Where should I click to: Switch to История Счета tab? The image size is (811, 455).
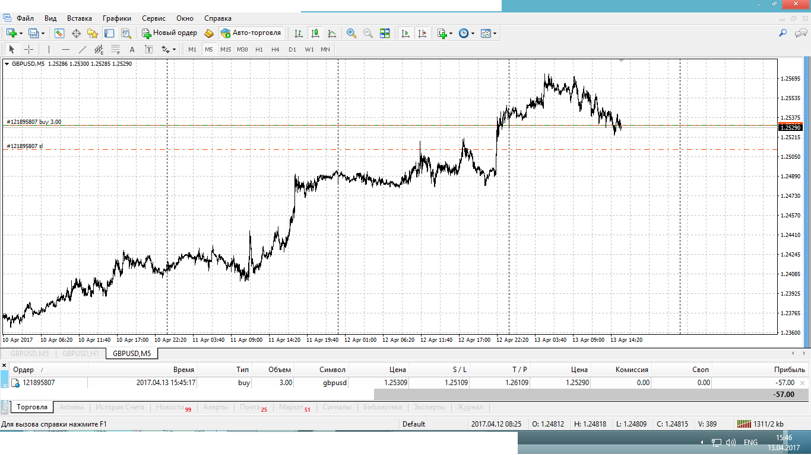click(120, 407)
